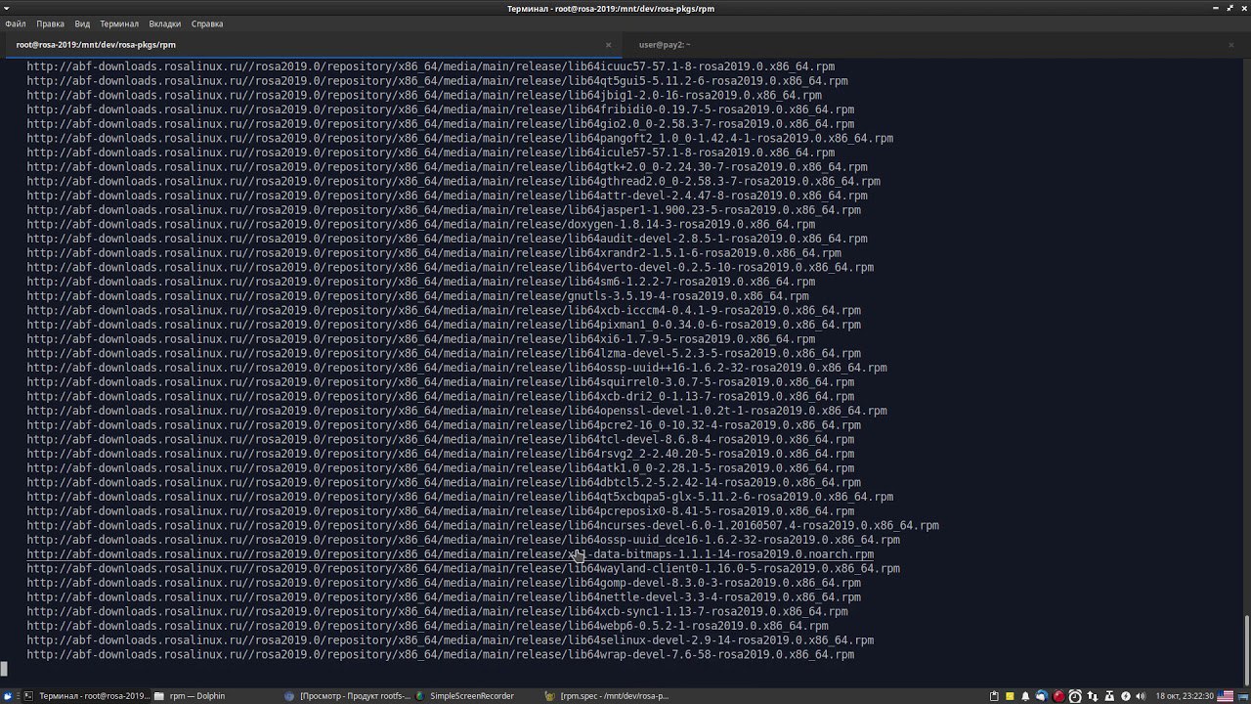Click the lib64tcl-devel package URL
The width and height of the screenshot is (1251, 704).
441,439
